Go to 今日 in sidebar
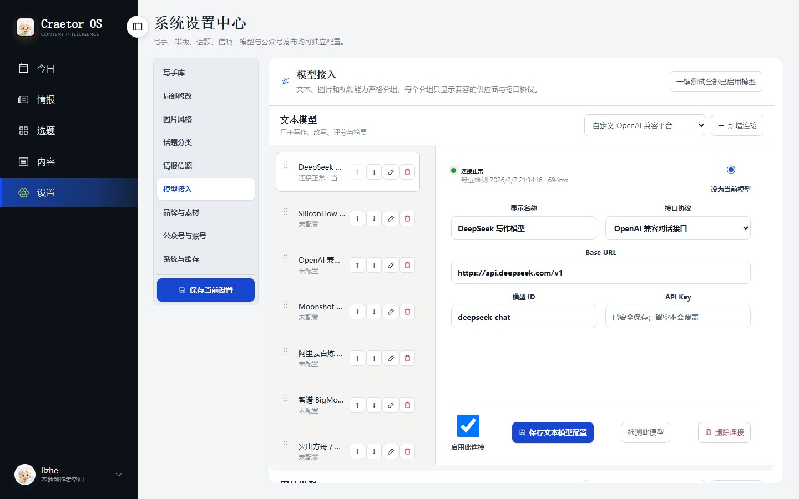Screen dimensions: 799x499 (69, 68)
